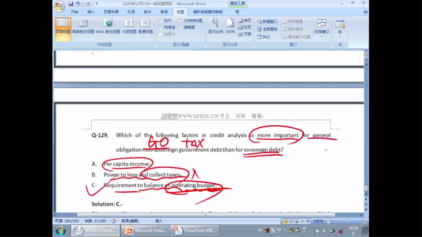The width and height of the screenshot is (422, 237).
Task: Select draft view icon in status bar
Action: [x=308, y=221]
